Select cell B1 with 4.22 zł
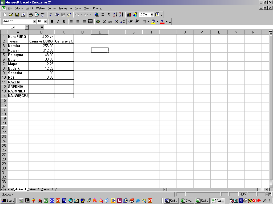Image resolution: width=273 pixels, height=204 pixels. [41, 37]
